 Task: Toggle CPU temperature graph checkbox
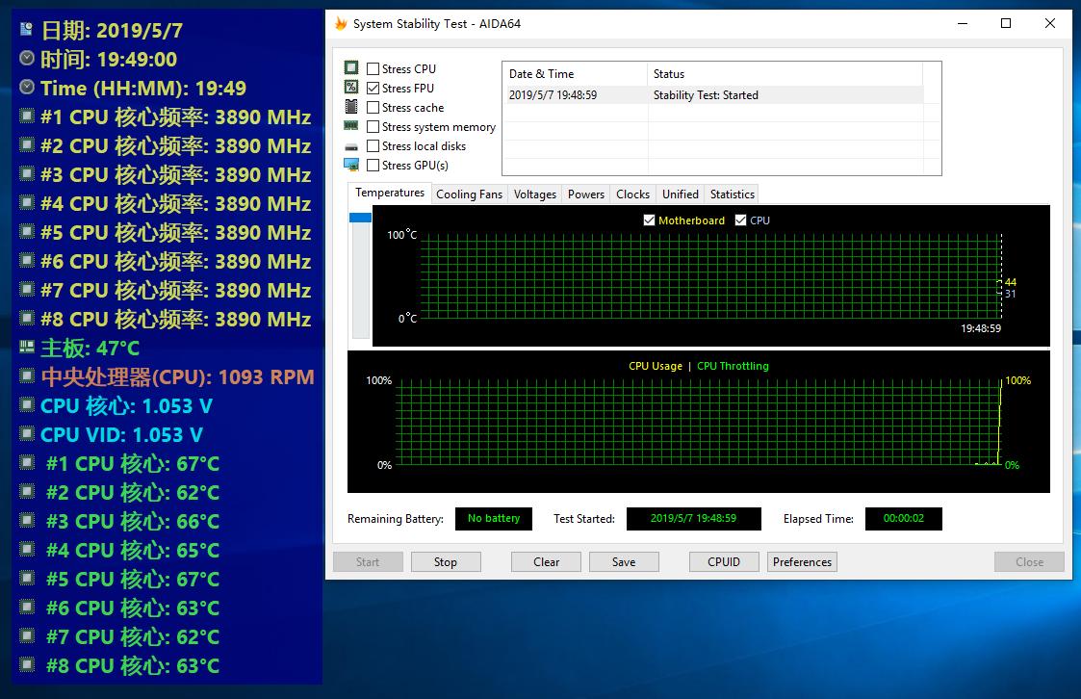coord(740,220)
